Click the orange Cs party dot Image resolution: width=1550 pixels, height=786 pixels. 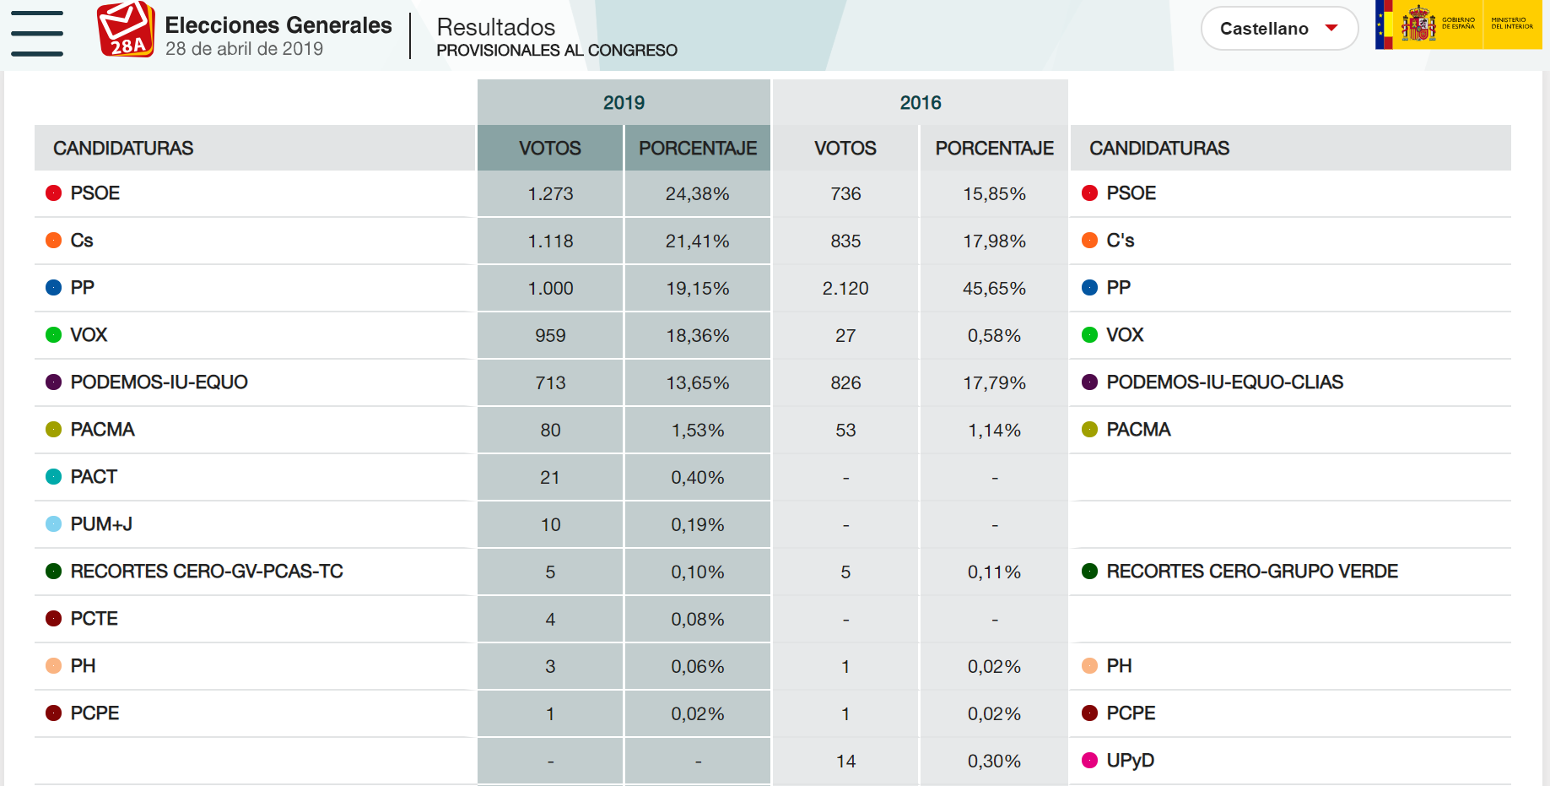point(54,241)
